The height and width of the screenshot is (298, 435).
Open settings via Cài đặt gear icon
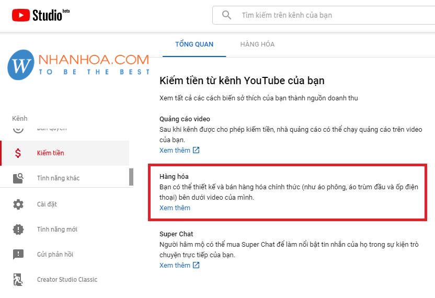[18, 204]
